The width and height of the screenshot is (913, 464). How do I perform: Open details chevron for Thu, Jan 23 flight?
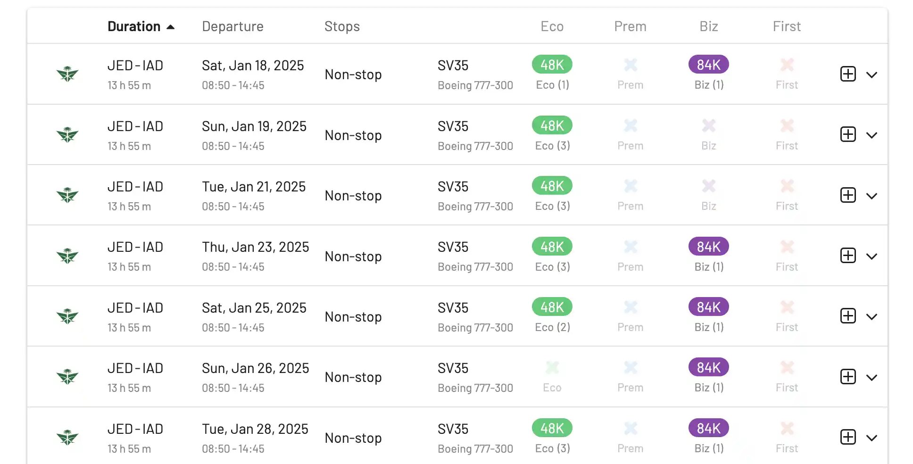tap(871, 257)
